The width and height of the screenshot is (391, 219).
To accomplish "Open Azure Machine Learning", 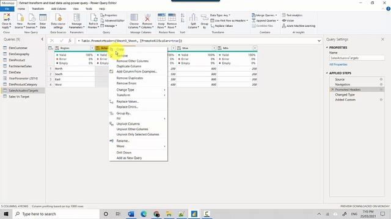I will point(299,26).
